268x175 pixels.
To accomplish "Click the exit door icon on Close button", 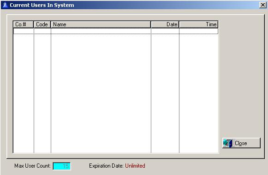I will click(228, 143).
